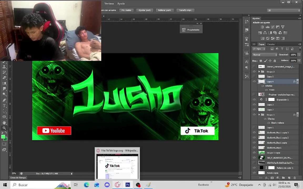Screen dimensions: 303x189
Task: Collapse effects arrow on Capa 4
Action: pyautogui.click(x=297, y=81)
